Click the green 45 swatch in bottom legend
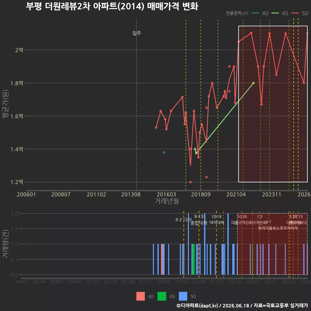311x311 pixels. [x=162, y=296]
